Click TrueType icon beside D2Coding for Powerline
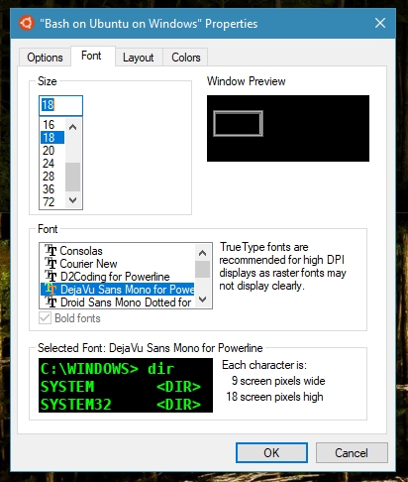 pos(51,277)
